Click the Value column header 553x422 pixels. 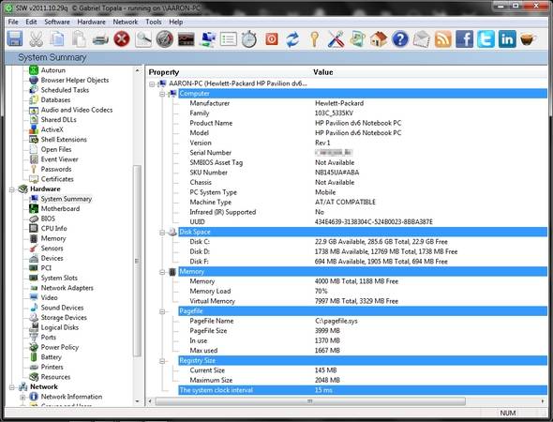(323, 72)
